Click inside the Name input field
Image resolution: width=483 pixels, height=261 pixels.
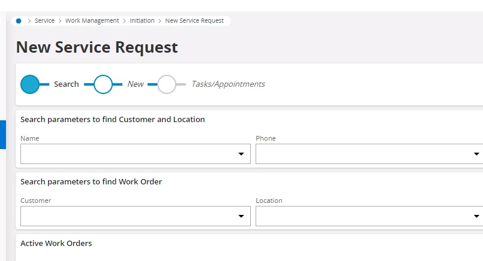136,154
